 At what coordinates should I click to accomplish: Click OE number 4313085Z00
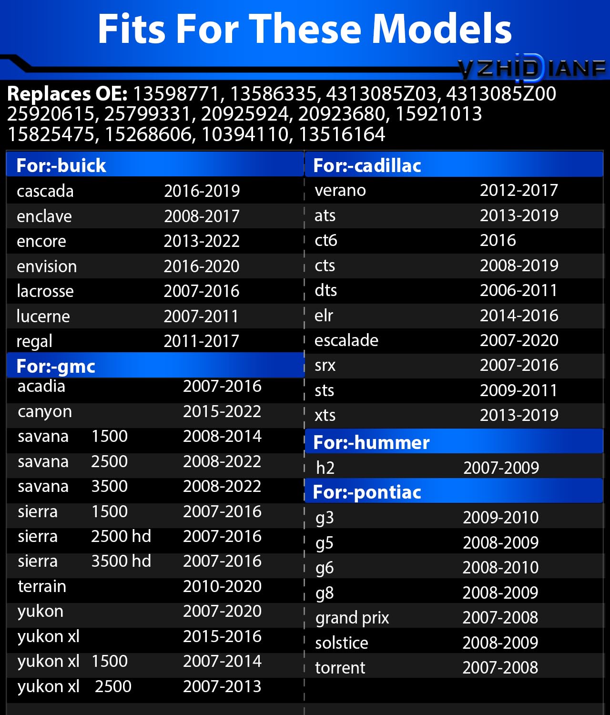click(x=501, y=94)
